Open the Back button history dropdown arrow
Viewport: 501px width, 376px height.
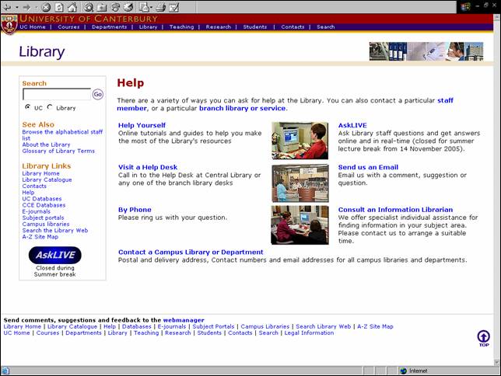coord(16,7)
